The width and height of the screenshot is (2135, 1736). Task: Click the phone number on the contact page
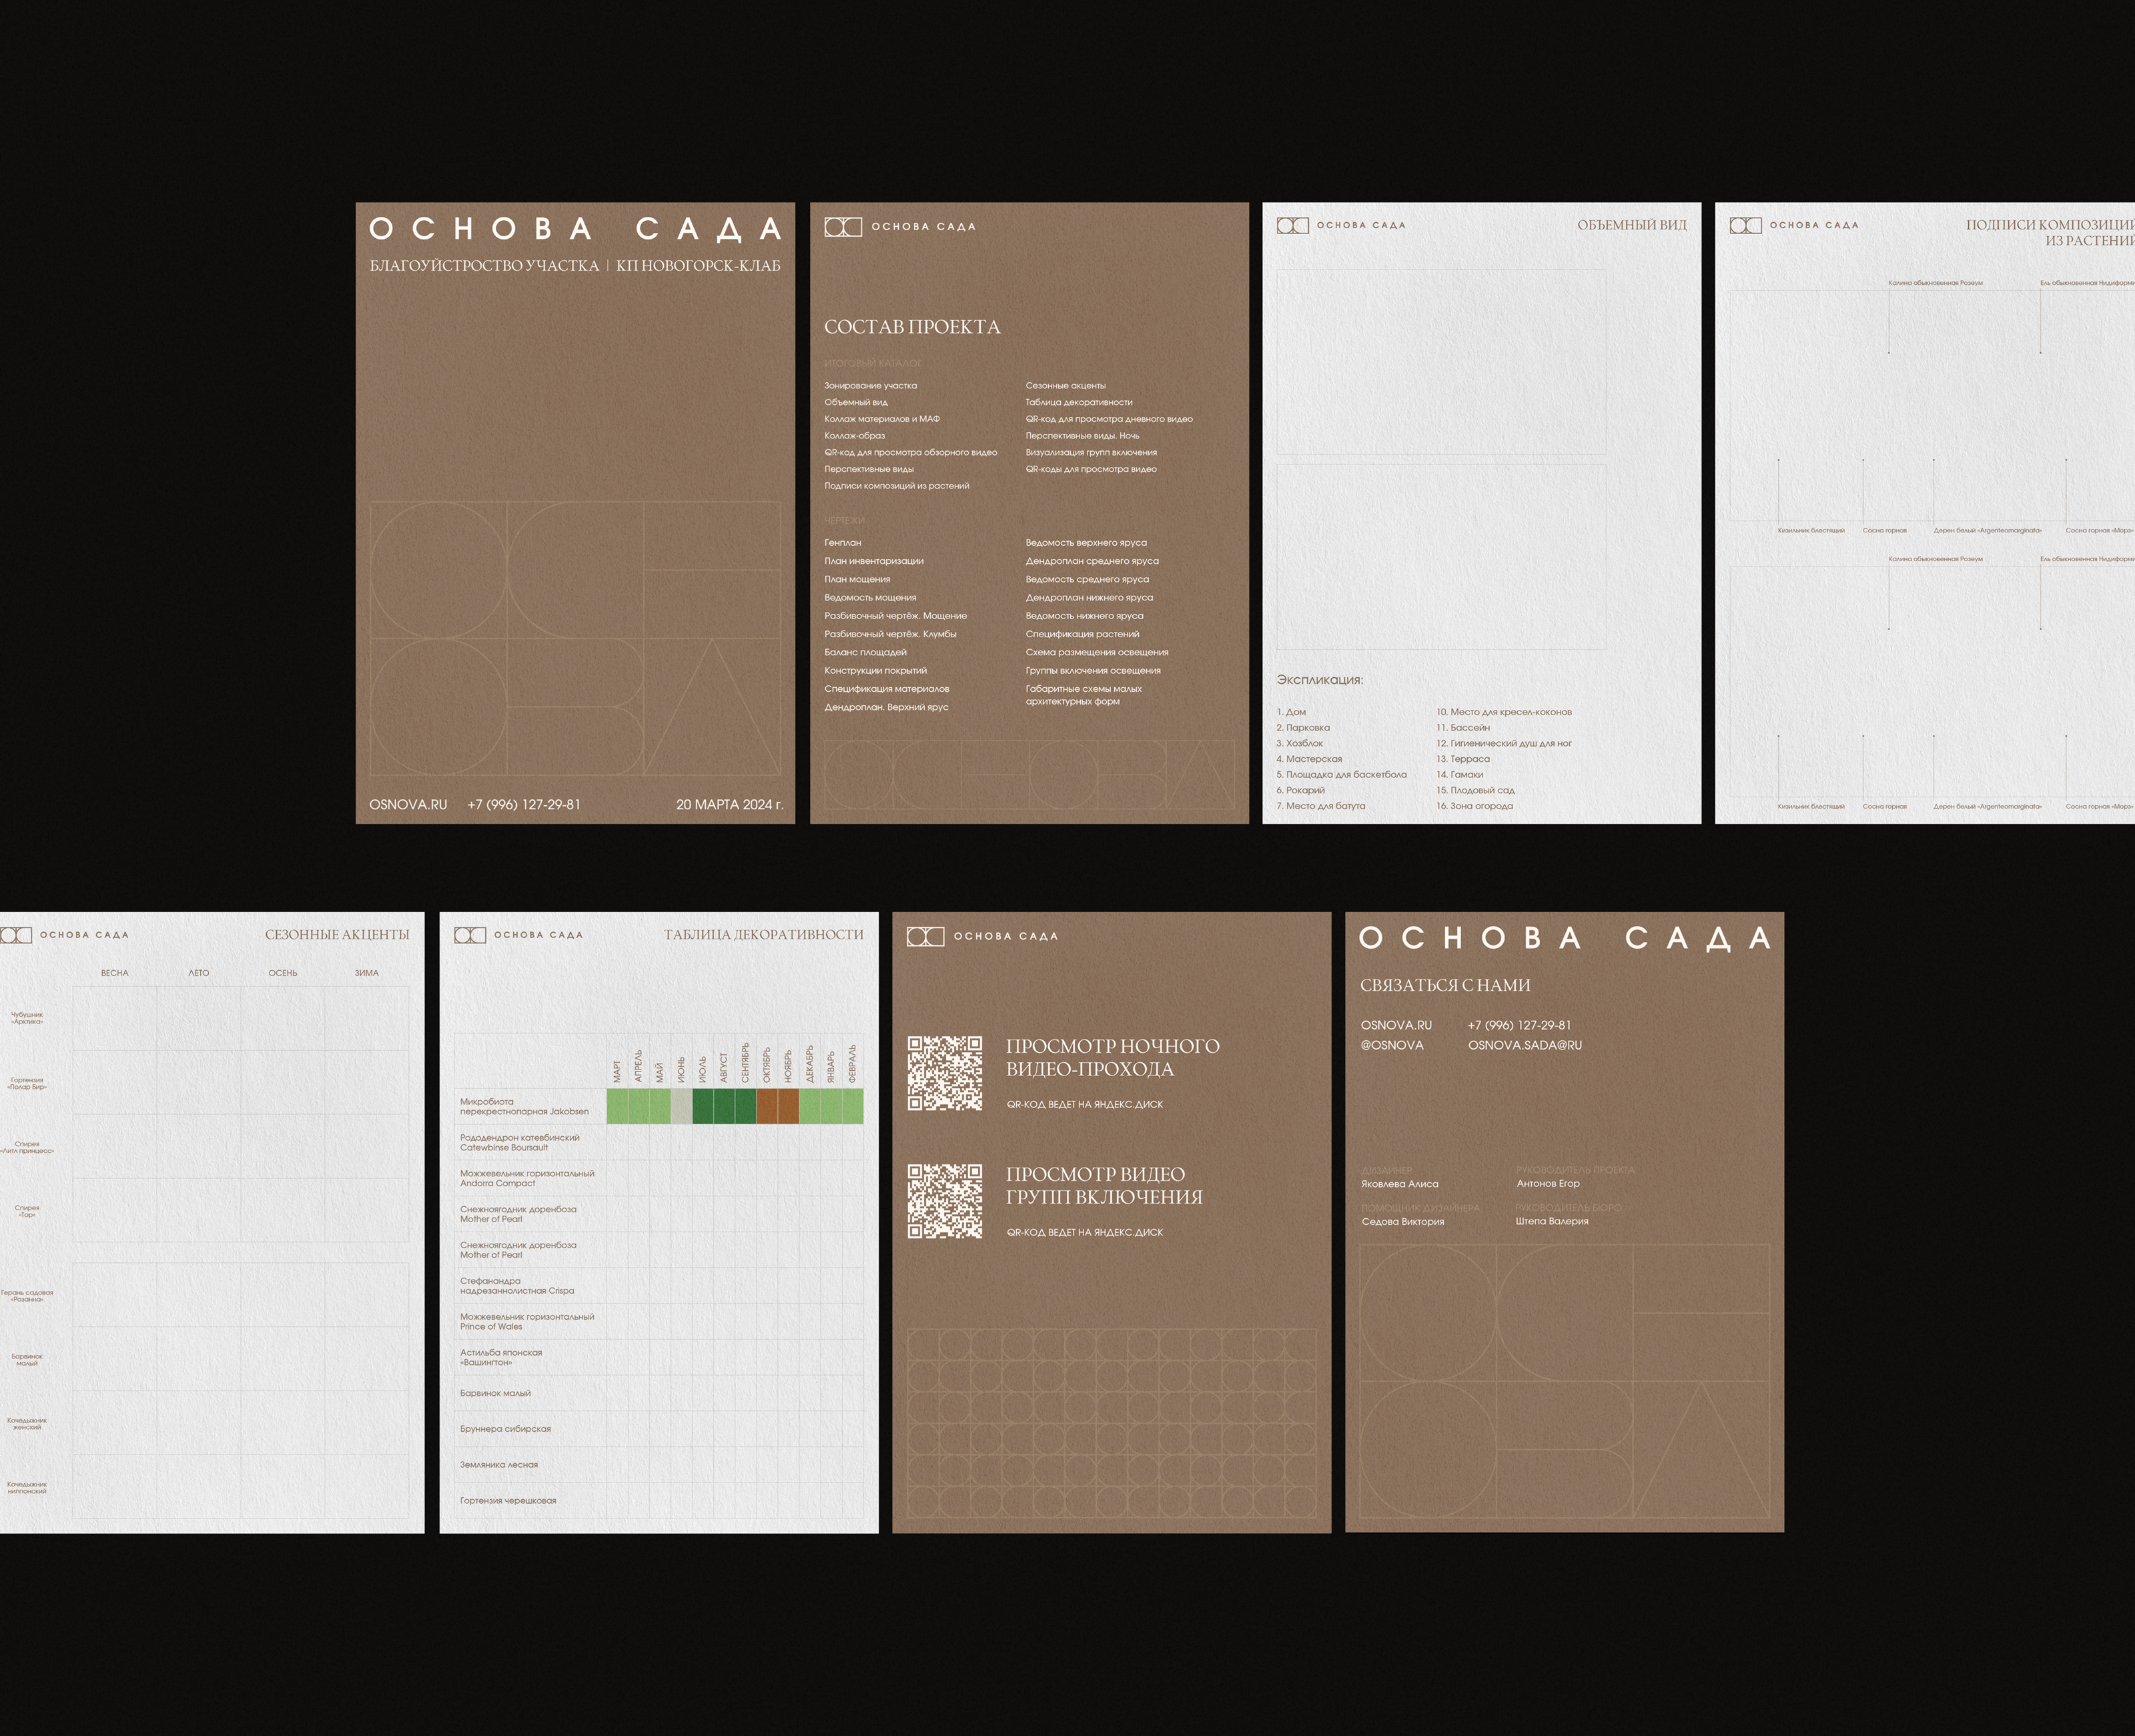(x=1519, y=1025)
